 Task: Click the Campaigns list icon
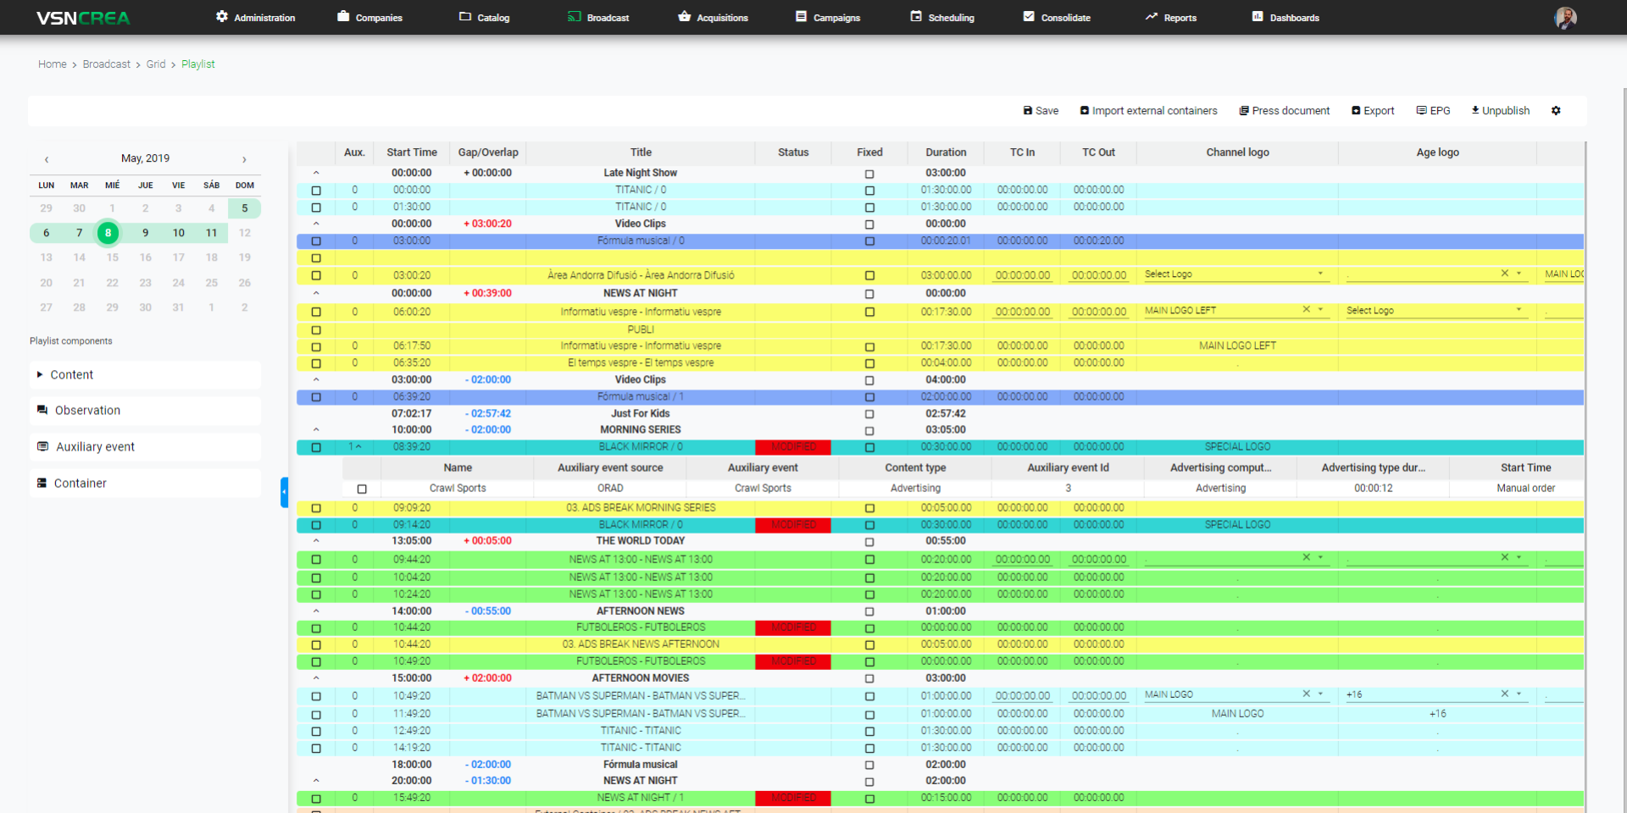tap(801, 17)
